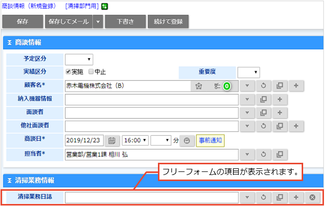Click the reset icon in 清掃業務日誌 row
Image resolution: width=325 pixels, height=206 pixels.
click(264, 197)
